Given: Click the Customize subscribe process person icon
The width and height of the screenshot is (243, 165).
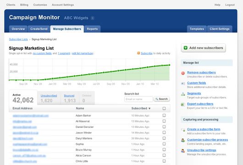Looking at the screenshot, I should 183,140.
